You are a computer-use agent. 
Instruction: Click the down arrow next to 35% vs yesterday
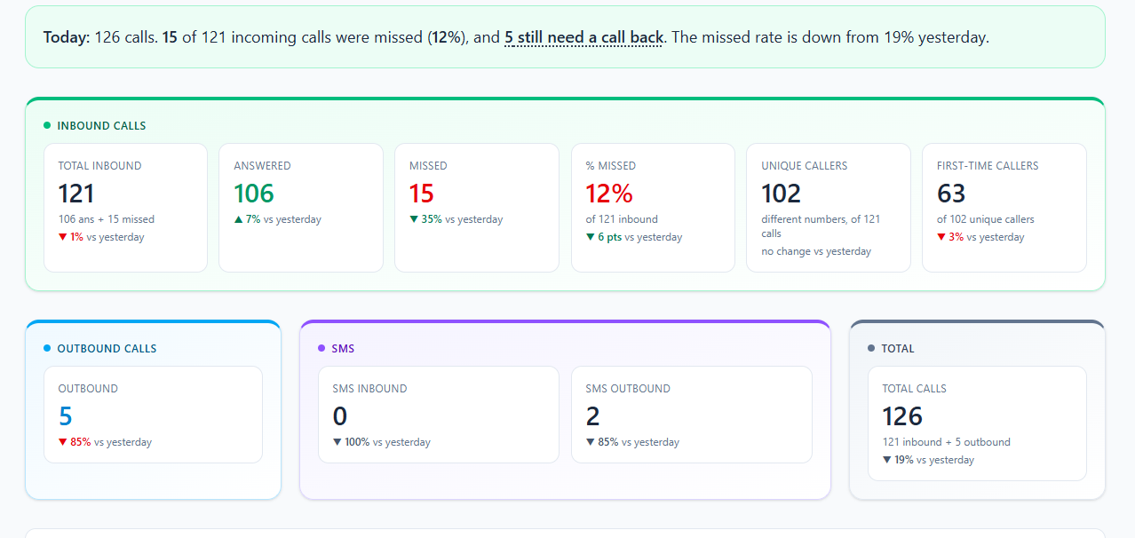414,219
